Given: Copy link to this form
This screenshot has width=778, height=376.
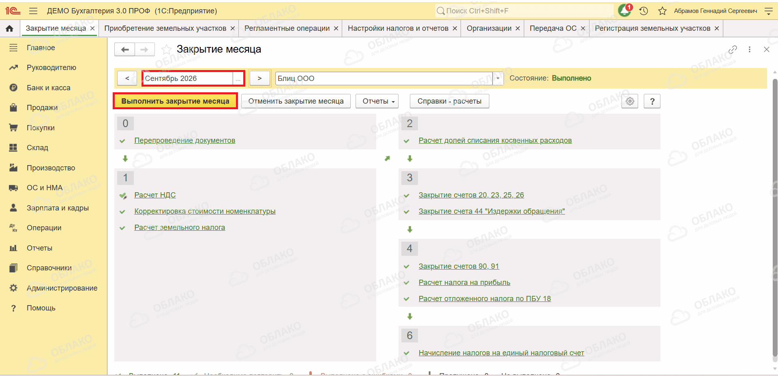Looking at the screenshot, I should pyautogui.click(x=732, y=49).
